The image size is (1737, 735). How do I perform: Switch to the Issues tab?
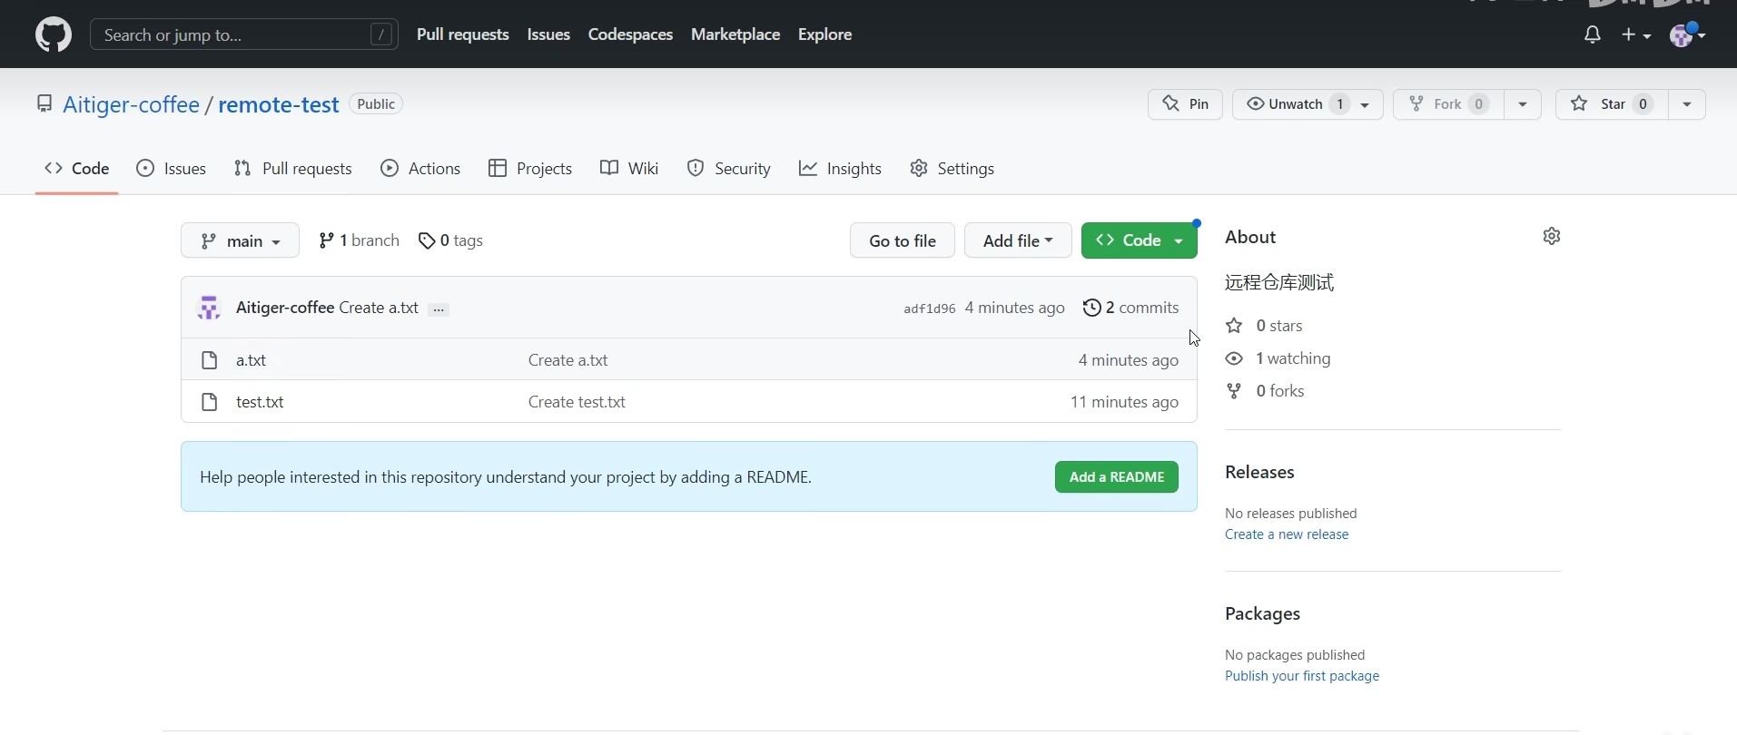tap(172, 169)
